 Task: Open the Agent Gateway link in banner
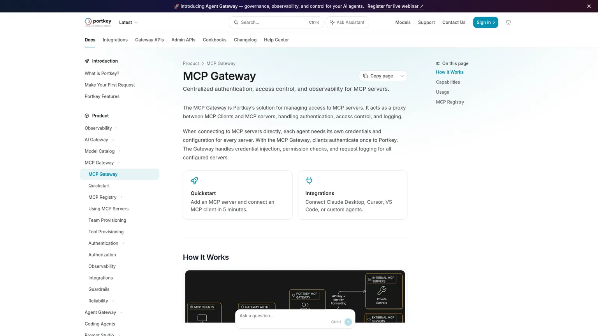coord(222,6)
